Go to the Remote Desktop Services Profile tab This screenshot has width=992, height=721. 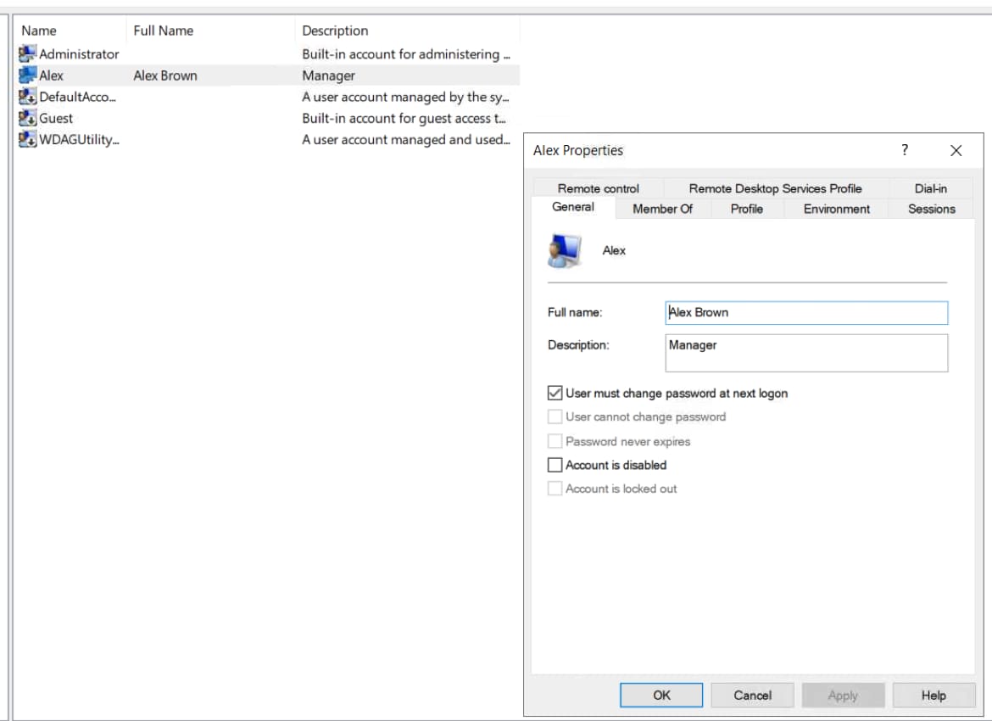(775, 188)
